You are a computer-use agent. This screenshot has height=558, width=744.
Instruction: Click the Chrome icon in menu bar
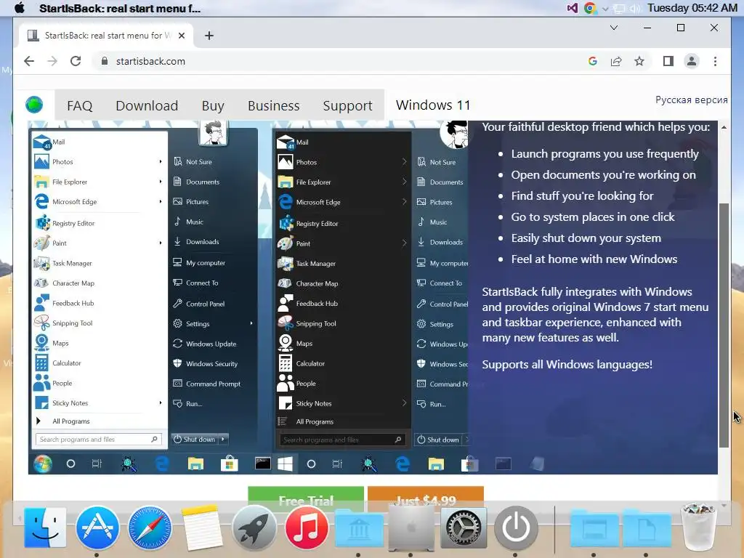click(590, 8)
